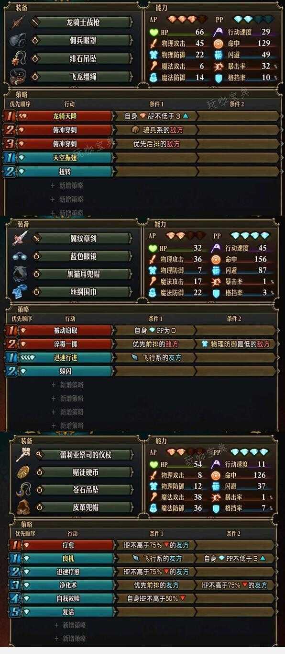The image size is (285, 654).
Task: Select the 佣兵眼罩 eyepatch equipment icon
Action: [x=18, y=40]
